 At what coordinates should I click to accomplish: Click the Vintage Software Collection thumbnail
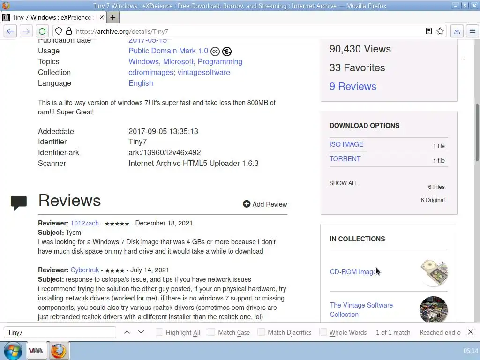(434, 309)
